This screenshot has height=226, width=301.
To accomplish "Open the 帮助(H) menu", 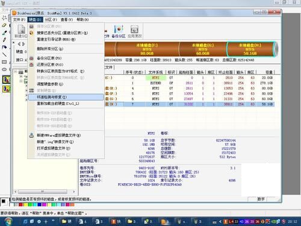I will point(82,19).
